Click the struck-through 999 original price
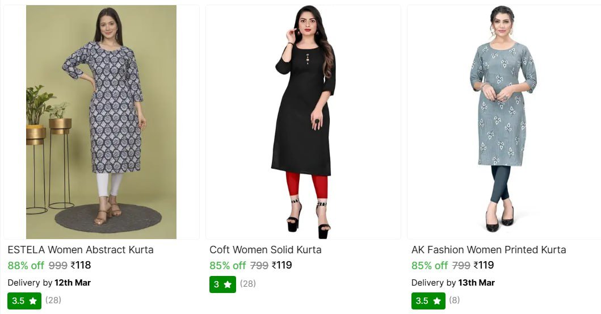The width and height of the screenshot is (601, 314). 58,265
